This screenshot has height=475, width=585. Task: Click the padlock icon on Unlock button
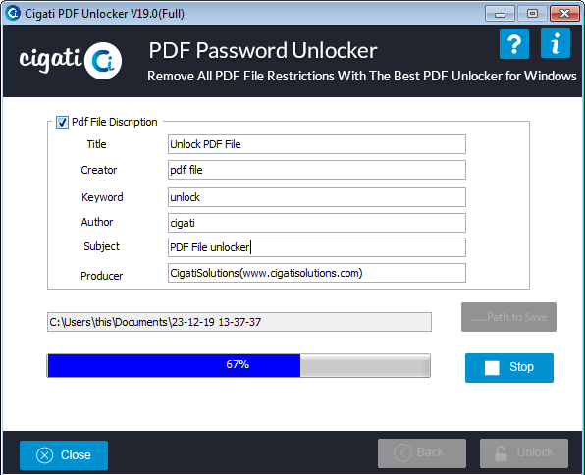point(501,453)
